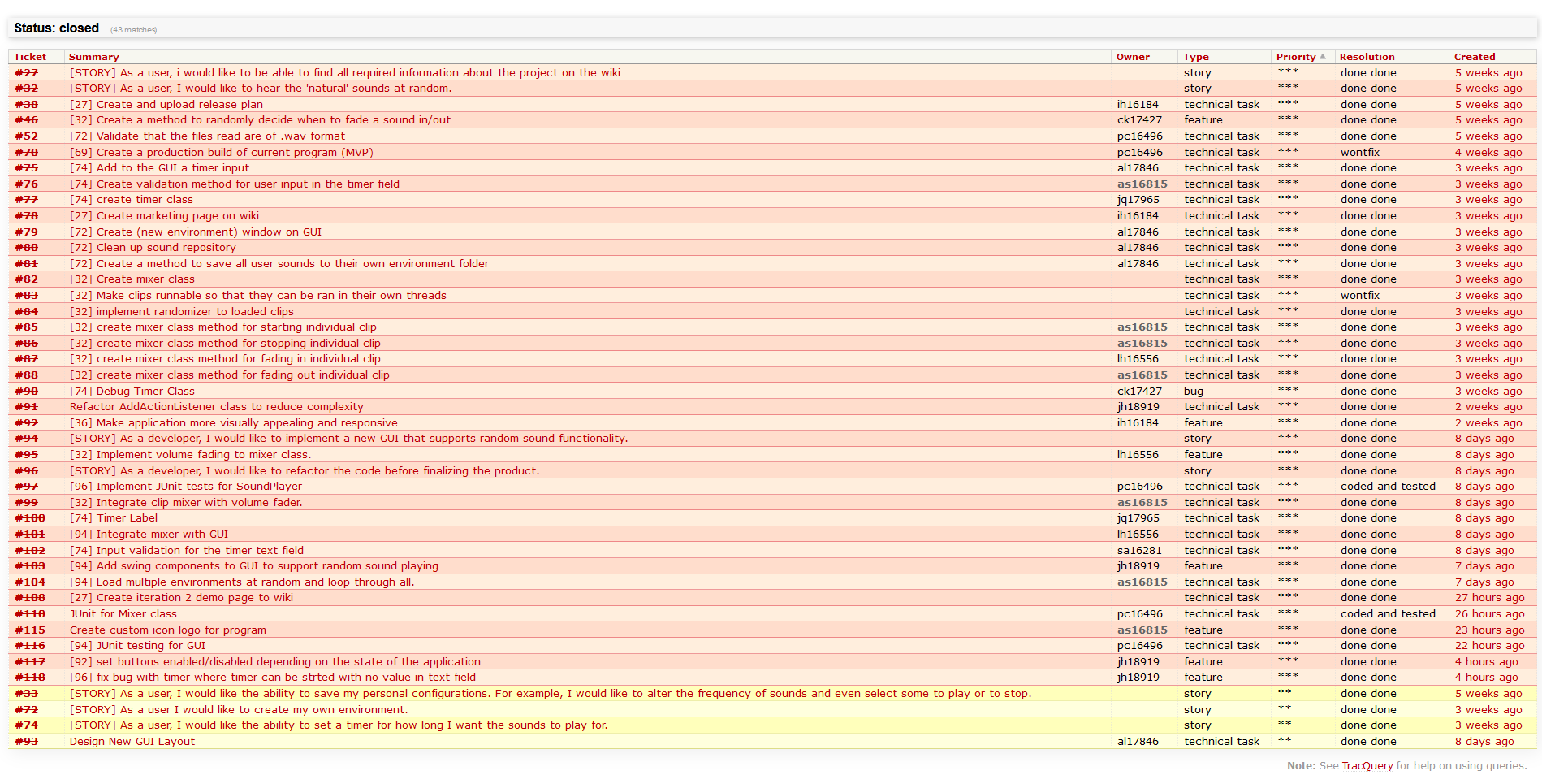Click the 'bug' type cell in row #90
Screen dimensions: 1542x775
pyautogui.click(x=1194, y=391)
